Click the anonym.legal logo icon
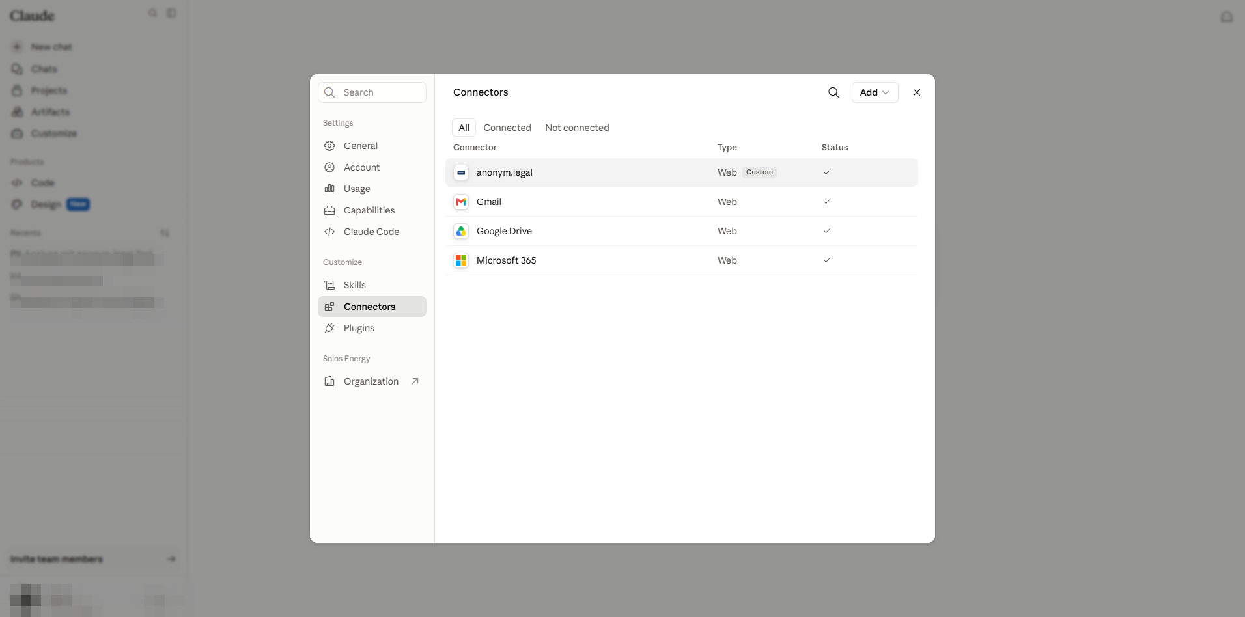Viewport: 1245px width, 617px height. click(x=461, y=172)
